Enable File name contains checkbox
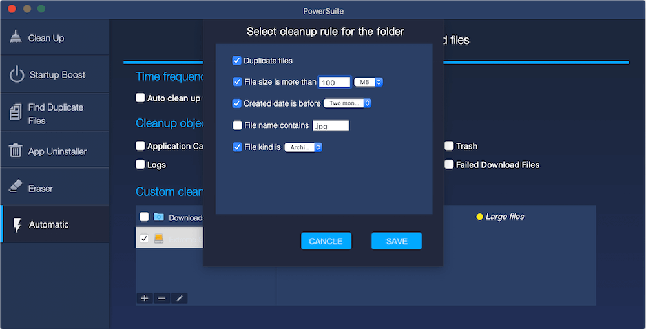The height and width of the screenshot is (329, 646). click(237, 125)
